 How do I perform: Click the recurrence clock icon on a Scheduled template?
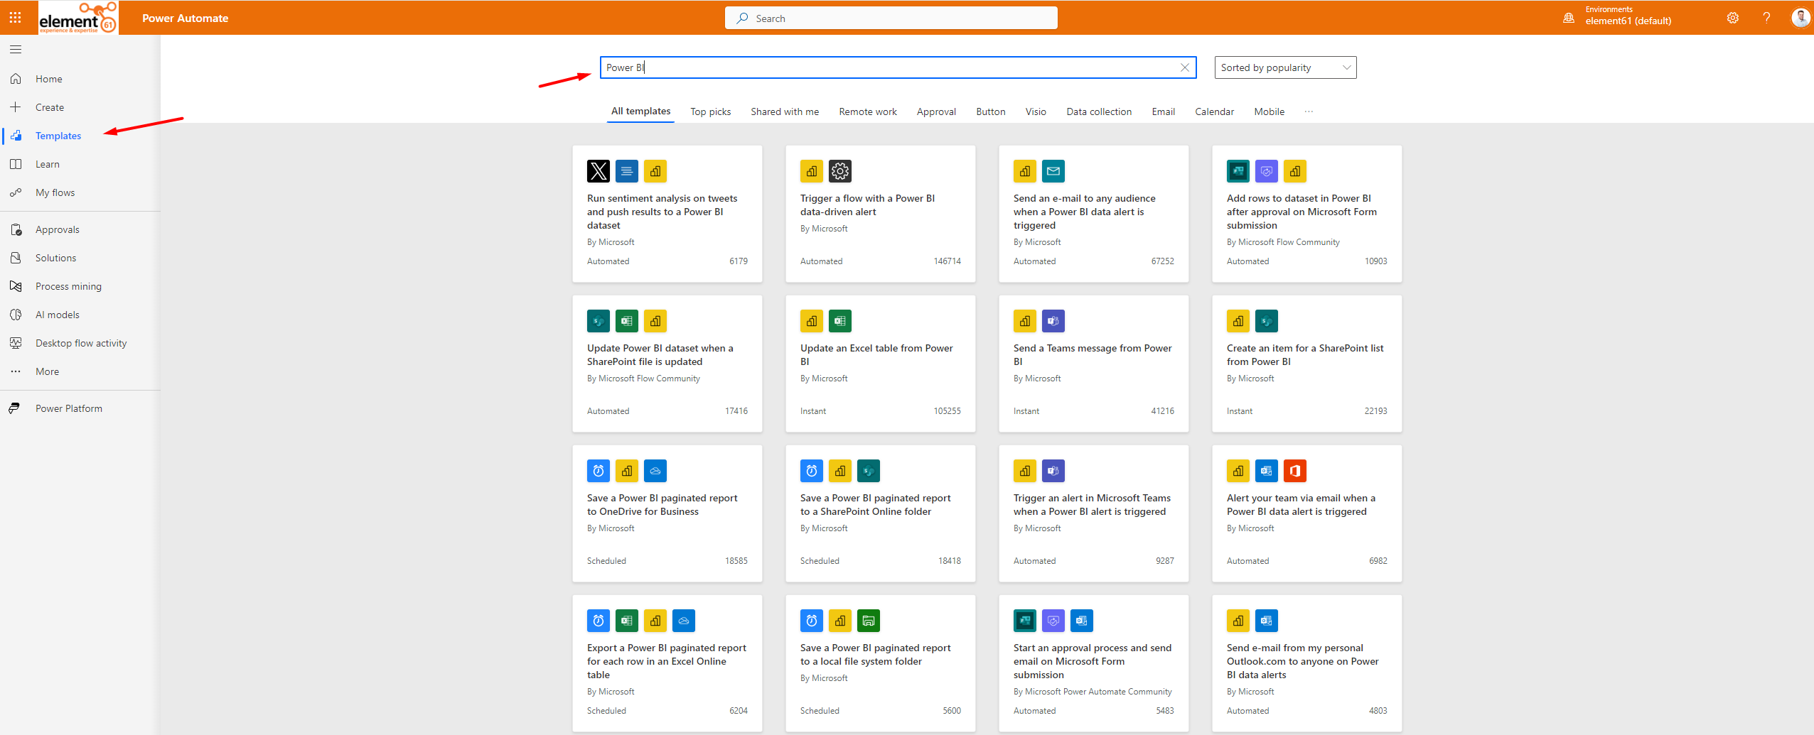click(x=598, y=470)
